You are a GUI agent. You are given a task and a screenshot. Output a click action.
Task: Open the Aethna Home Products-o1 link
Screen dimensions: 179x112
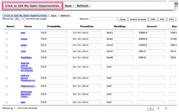pos(28,78)
